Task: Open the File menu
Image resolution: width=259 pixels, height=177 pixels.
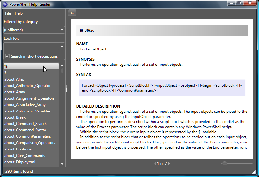Action: click(8, 13)
